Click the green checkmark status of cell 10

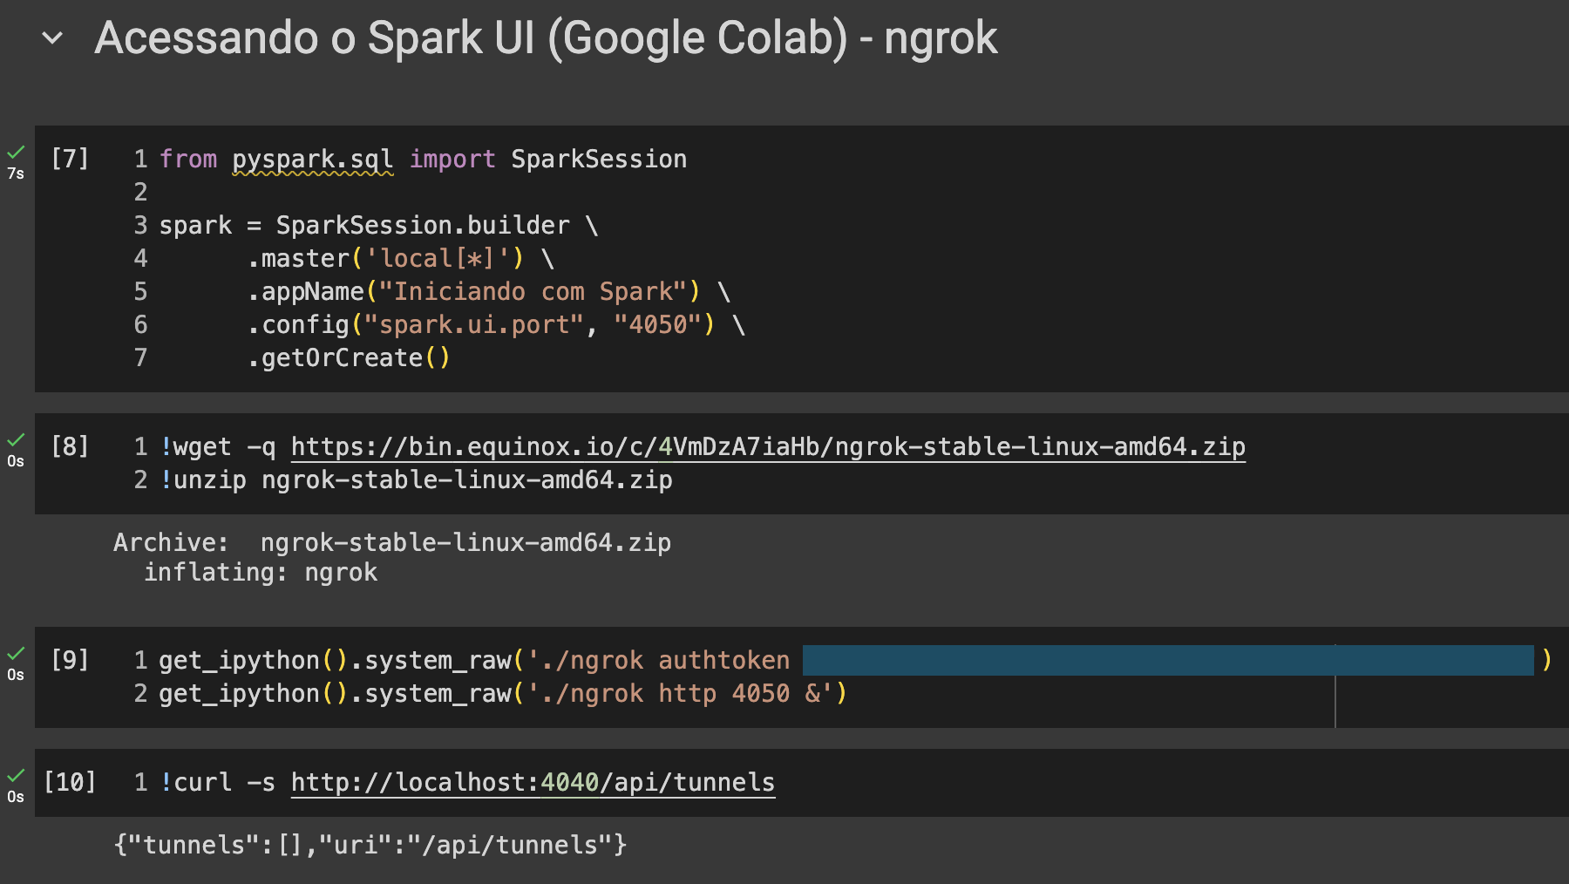[x=16, y=776]
